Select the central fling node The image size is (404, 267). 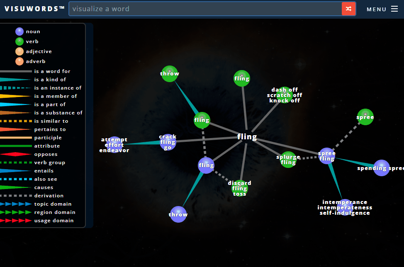point(247,136)
